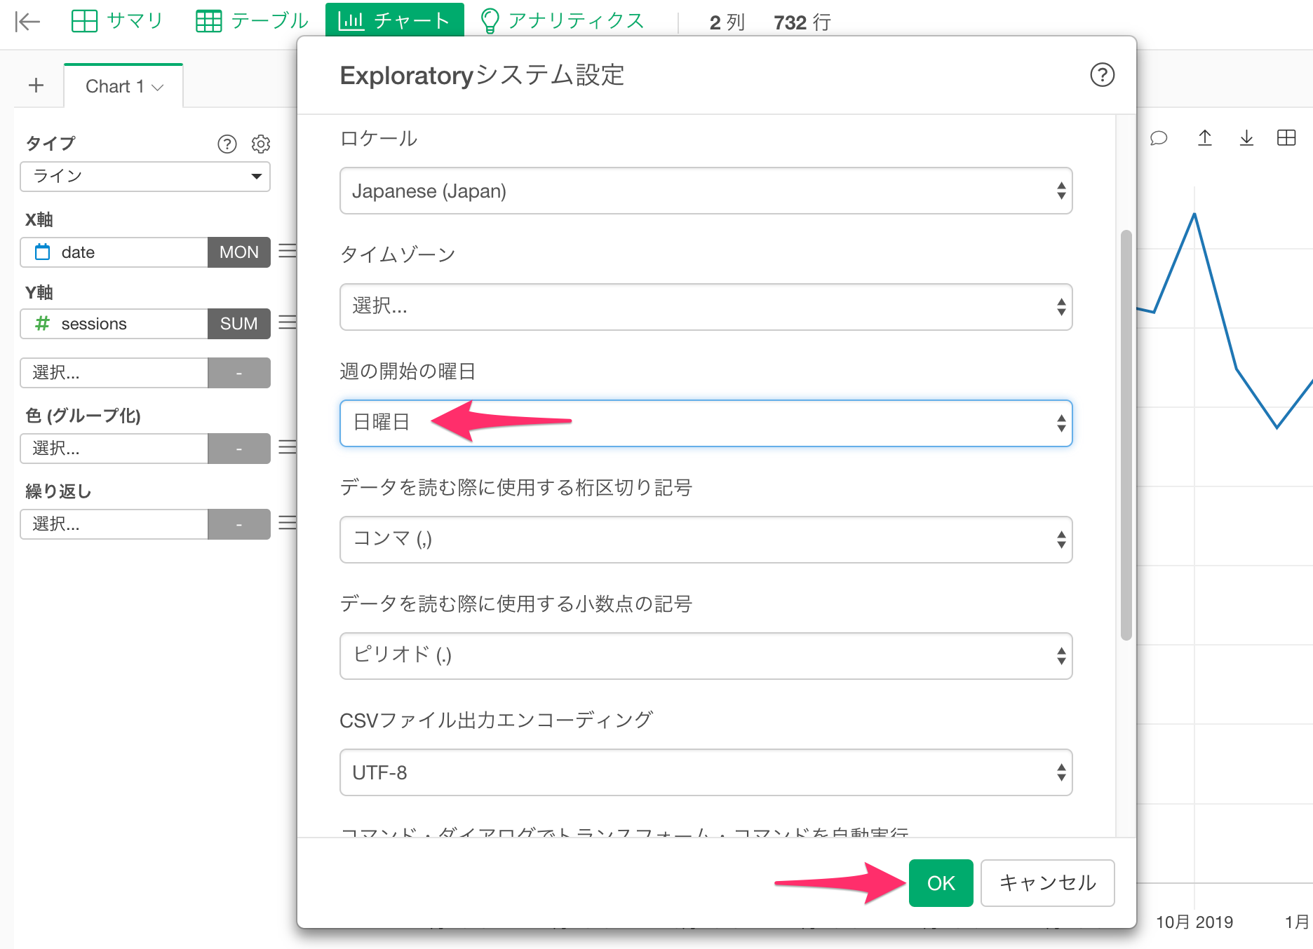Change the SUM aggregation function
This screenshot has height=949, width=1313.
pyautogui.click(x=239, y=324)
